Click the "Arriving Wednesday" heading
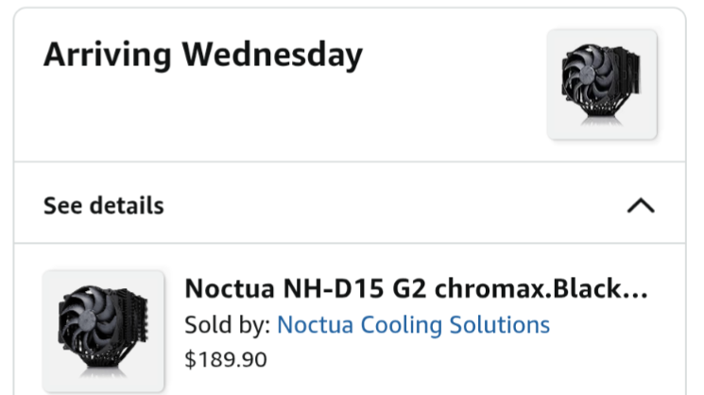 point(203,55)
